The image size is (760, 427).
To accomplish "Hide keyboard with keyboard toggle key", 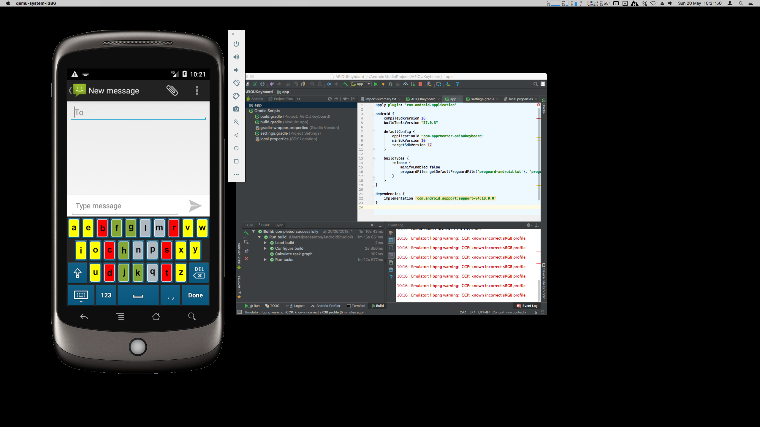I will (x=81, y=295).
